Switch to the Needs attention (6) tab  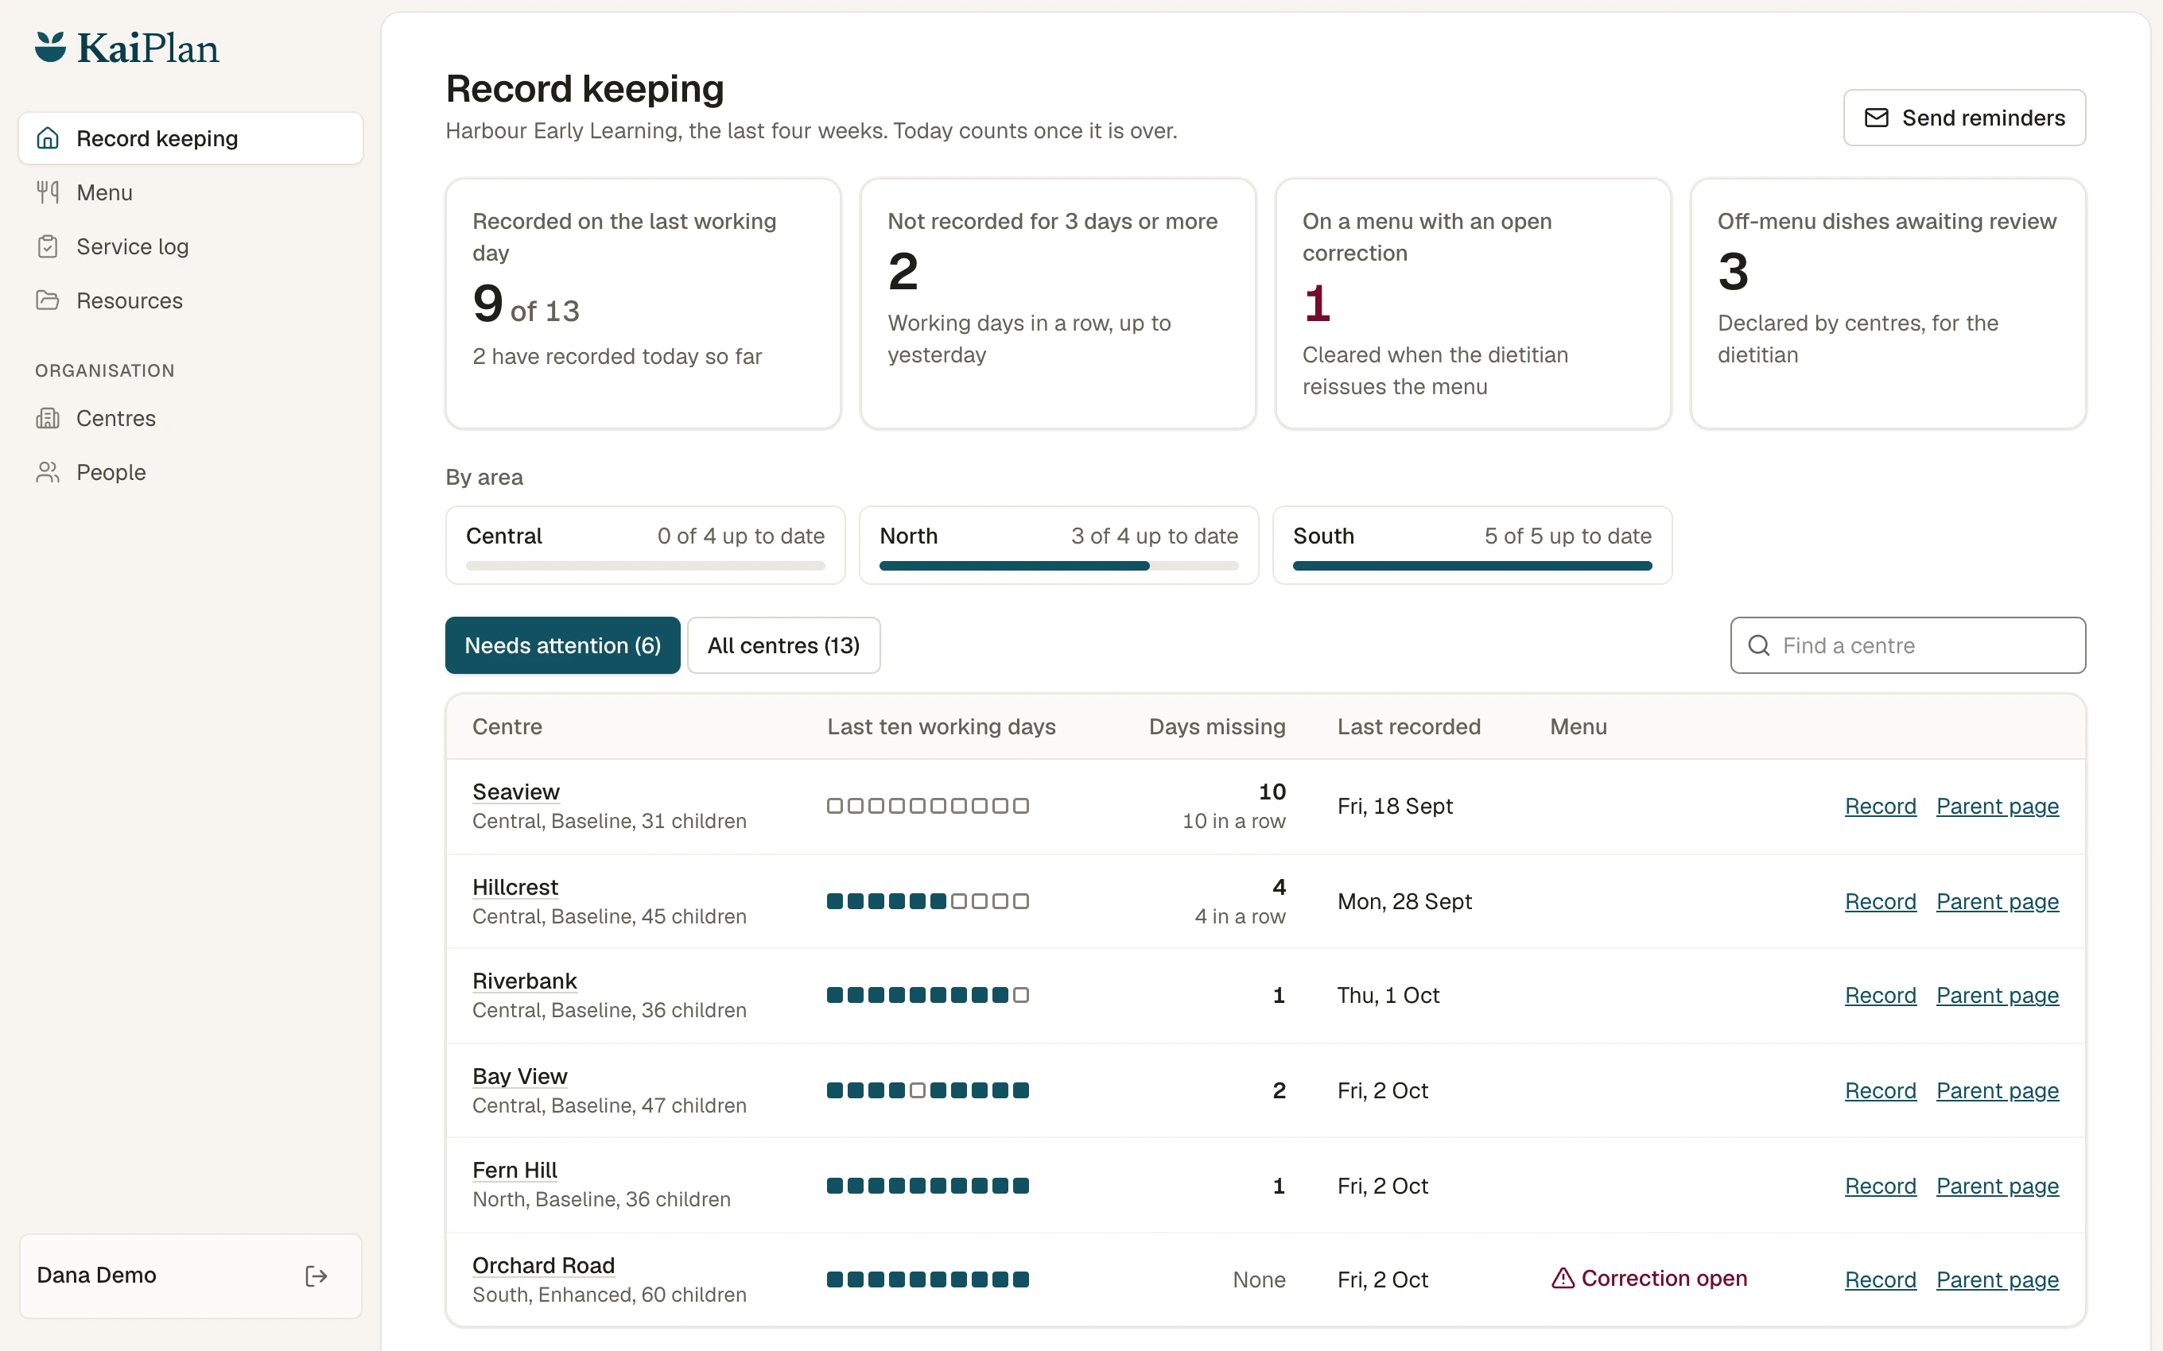point(562,645)
